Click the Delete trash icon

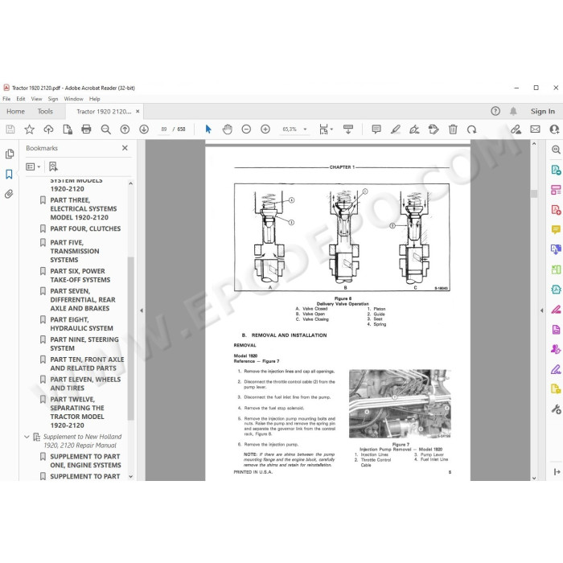point(453,129)
